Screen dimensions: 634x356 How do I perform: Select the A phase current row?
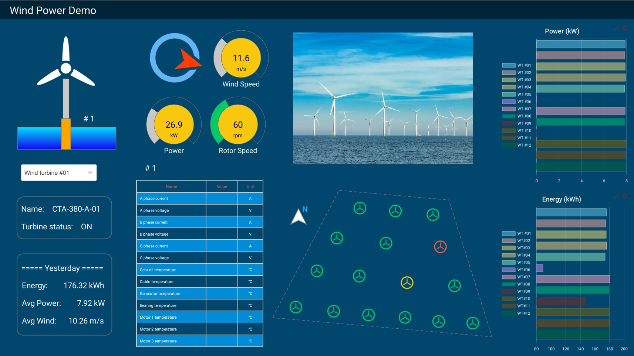click(x=199, y=199)
